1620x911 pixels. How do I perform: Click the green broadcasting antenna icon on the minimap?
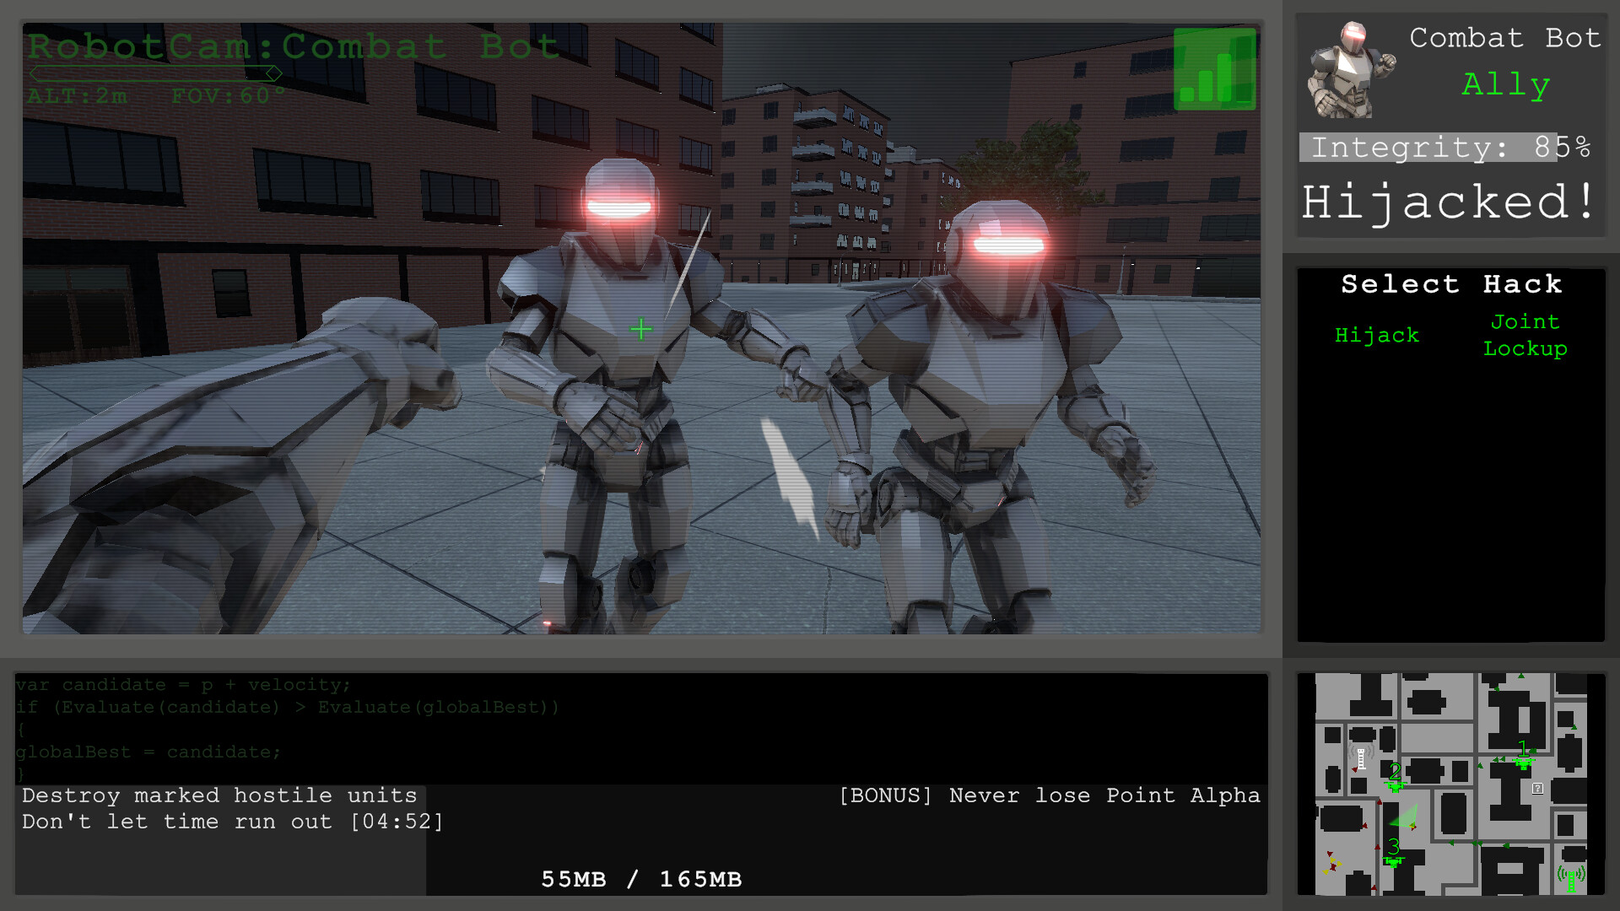coord(1571,879)
